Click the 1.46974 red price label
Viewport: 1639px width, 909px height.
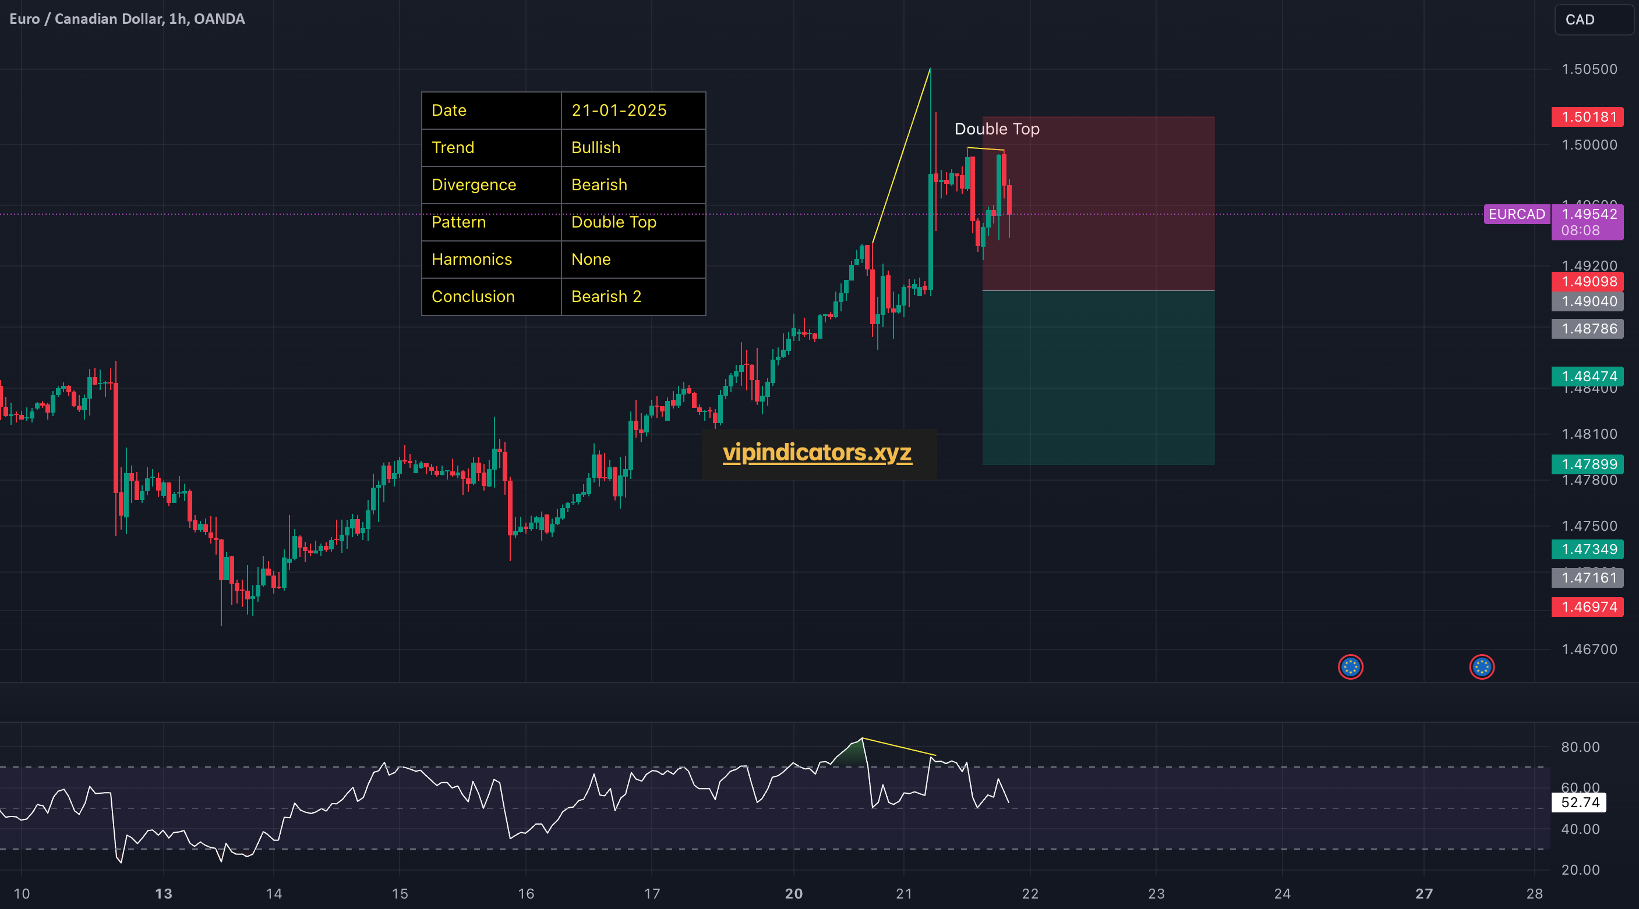(1588, 607)
